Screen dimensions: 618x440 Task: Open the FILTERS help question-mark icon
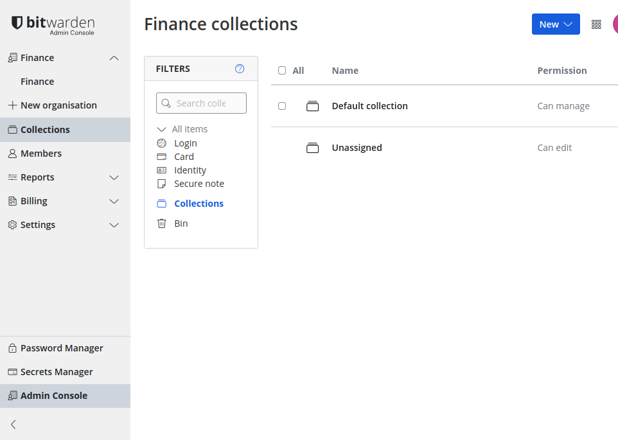coord(240,69)
